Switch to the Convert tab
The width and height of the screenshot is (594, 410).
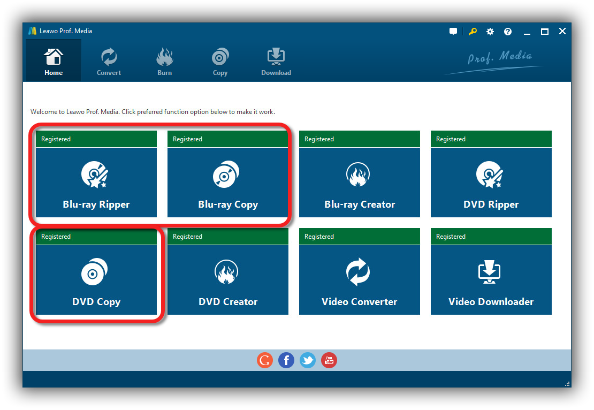click(x=109, y=60)
